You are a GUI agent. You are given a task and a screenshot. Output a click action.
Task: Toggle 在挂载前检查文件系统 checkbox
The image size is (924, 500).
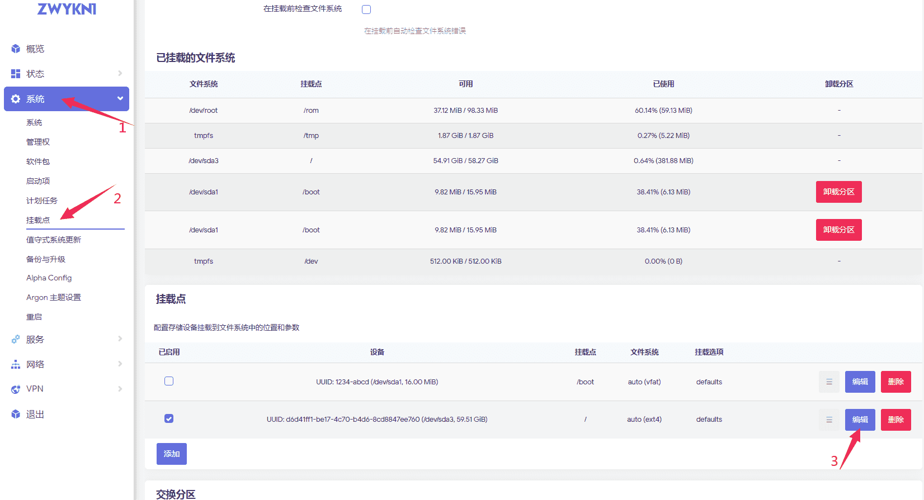(366, 9)
